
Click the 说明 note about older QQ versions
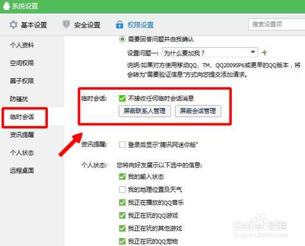pyautogui.click(x=214, y=70)
